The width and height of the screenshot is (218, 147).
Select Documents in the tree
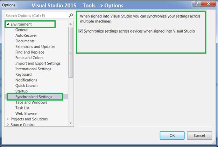click(x=25, y=41)
